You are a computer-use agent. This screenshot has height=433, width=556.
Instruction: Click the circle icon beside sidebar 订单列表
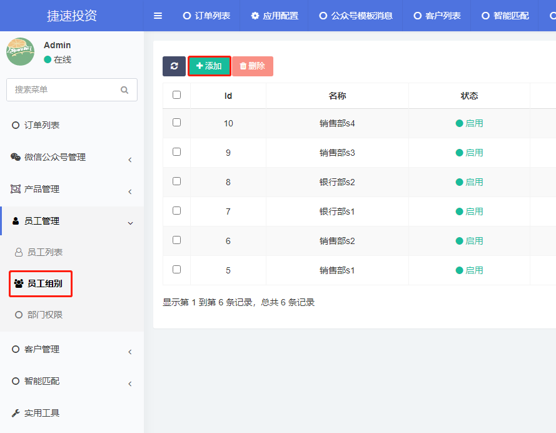click(16, 125)
